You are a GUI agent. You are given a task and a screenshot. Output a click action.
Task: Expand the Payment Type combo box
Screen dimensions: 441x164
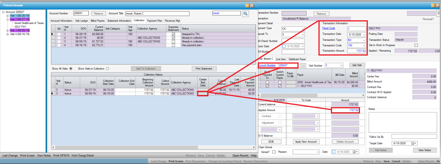tap(303, 29)
